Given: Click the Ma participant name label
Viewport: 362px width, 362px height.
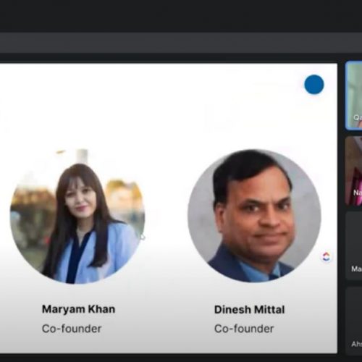Looking at the screenshot, I should coord(357,269).
